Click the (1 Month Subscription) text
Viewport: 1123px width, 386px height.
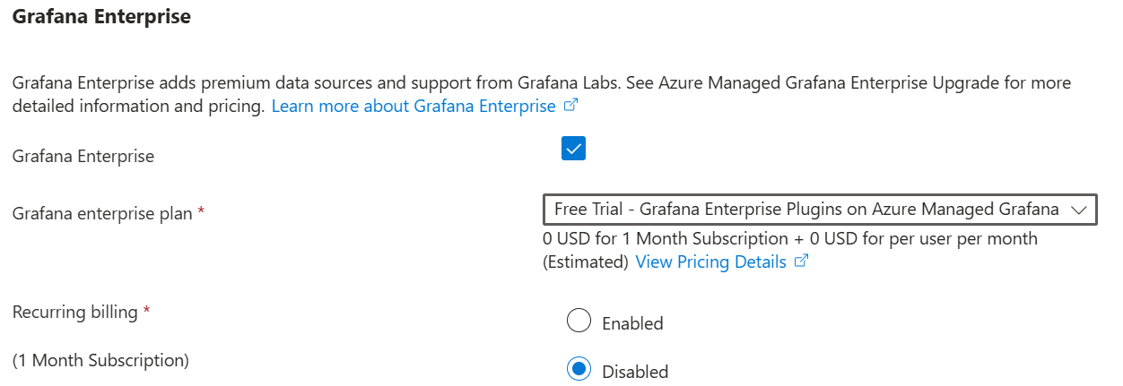100,360
